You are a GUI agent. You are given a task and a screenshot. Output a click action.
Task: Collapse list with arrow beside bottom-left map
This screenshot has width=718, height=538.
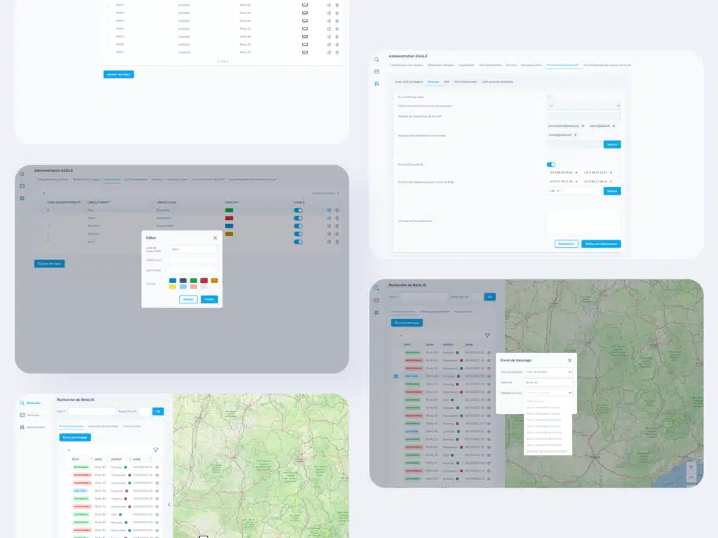pyautogui.click(x=169, y=504)
